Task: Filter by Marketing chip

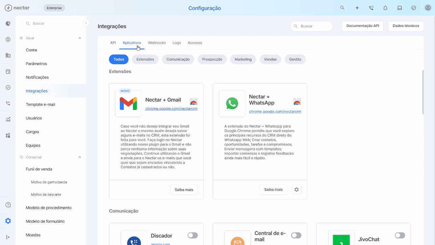Action: [x=243, y=59]
